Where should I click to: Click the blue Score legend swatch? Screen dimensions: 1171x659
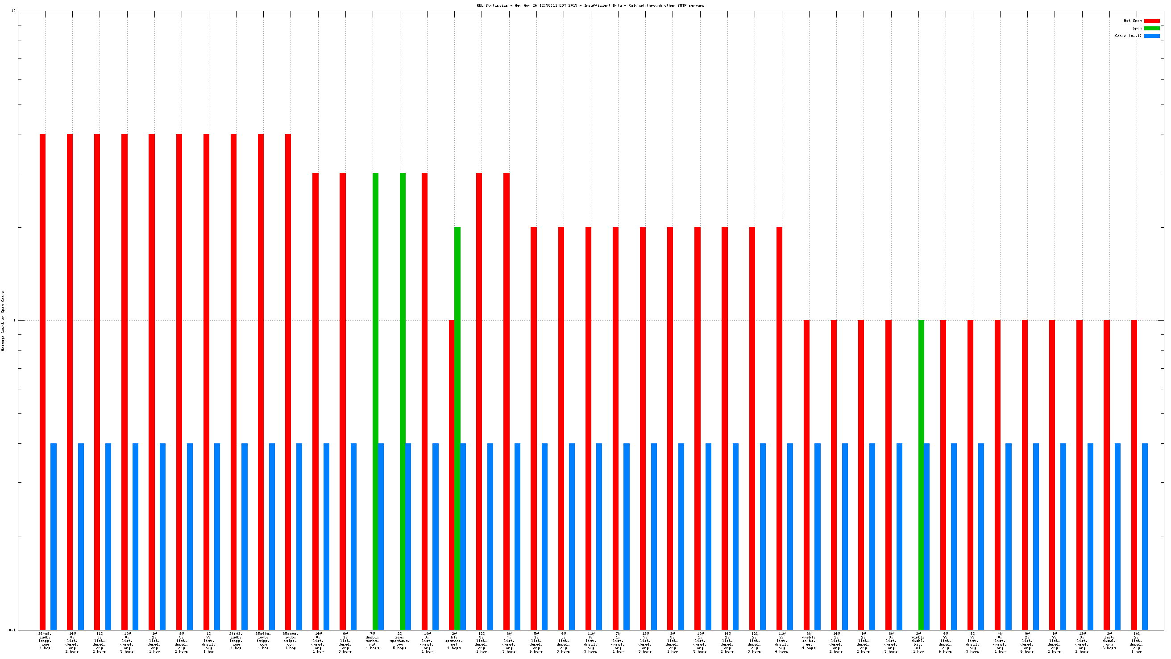tap(1151, 36)
